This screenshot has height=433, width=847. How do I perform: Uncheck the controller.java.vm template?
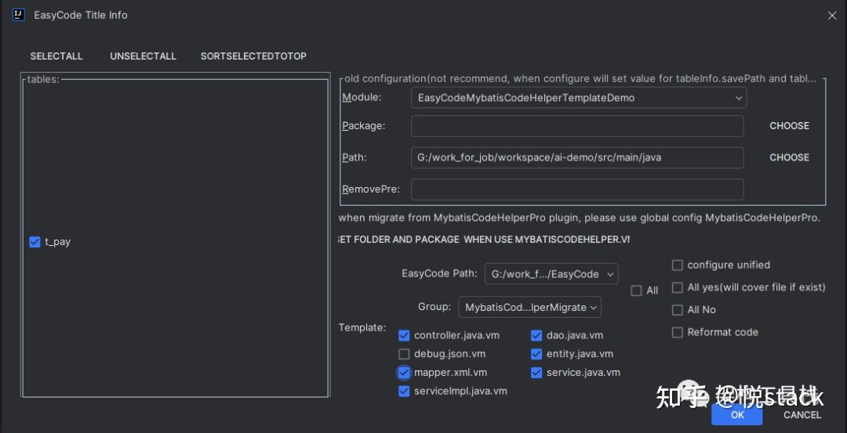[x=405, y=335]
